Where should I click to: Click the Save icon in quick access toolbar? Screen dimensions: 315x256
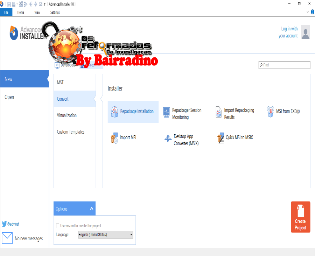click(x=9, y=4)
